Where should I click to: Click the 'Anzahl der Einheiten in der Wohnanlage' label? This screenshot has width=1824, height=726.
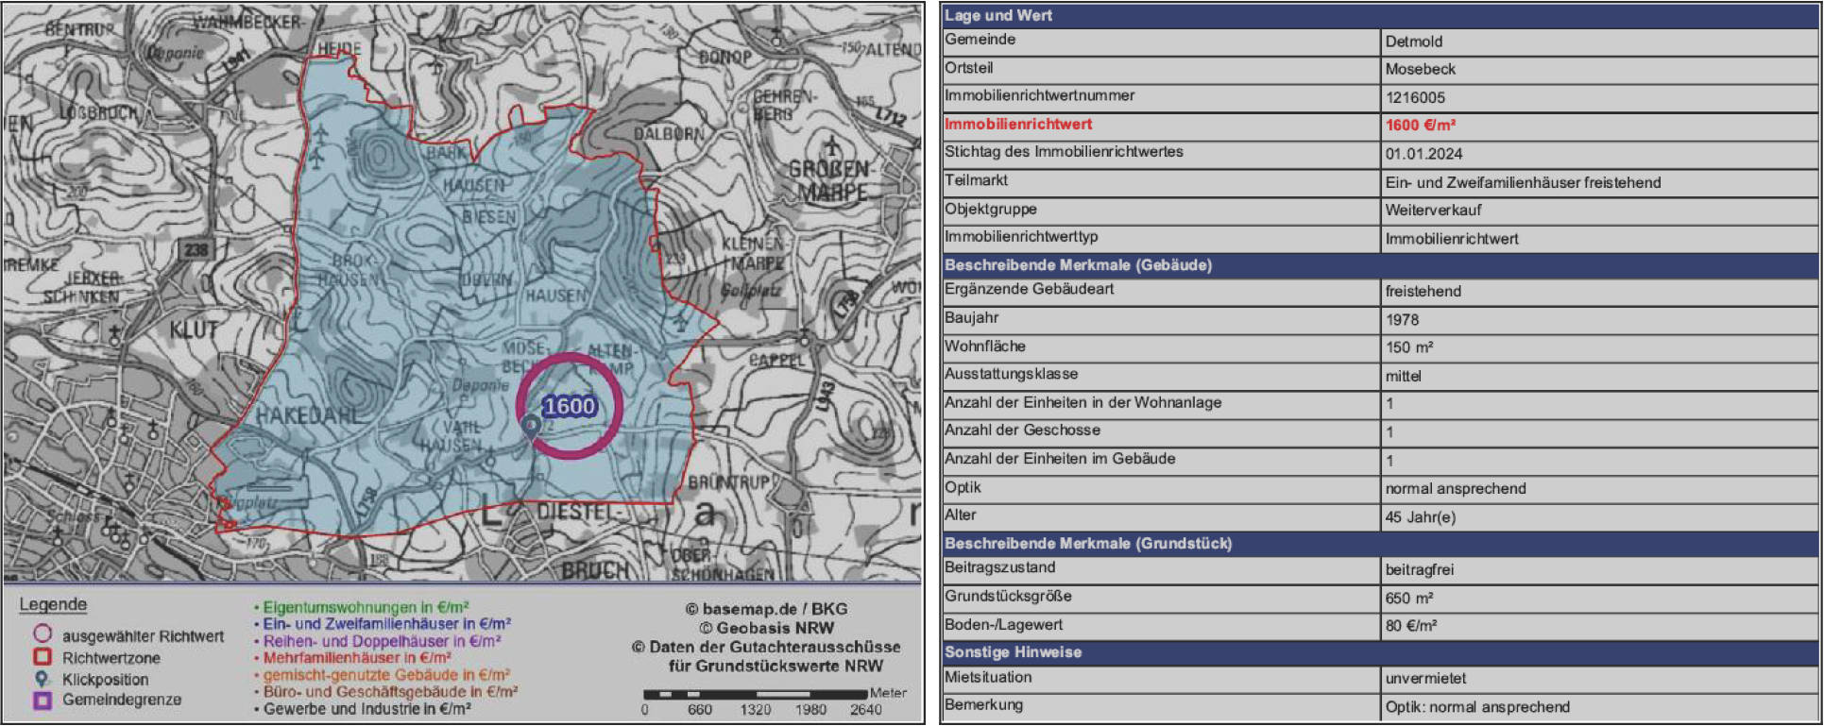pos(1082,402)
